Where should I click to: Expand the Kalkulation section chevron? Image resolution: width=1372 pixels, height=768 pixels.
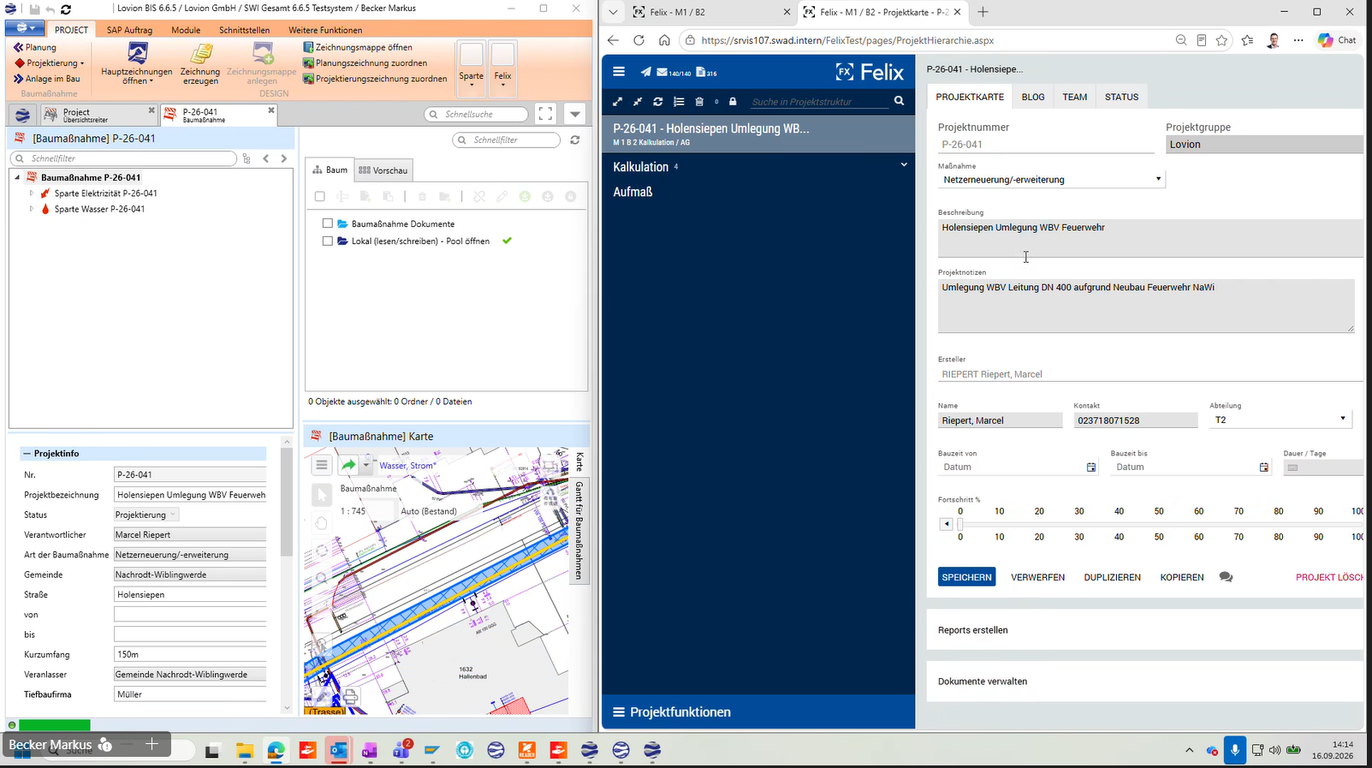[x=904, y=165]
